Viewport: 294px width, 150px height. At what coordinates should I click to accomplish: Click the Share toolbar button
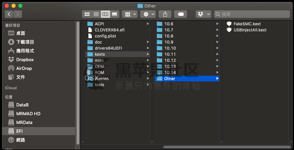coord(165,14)
